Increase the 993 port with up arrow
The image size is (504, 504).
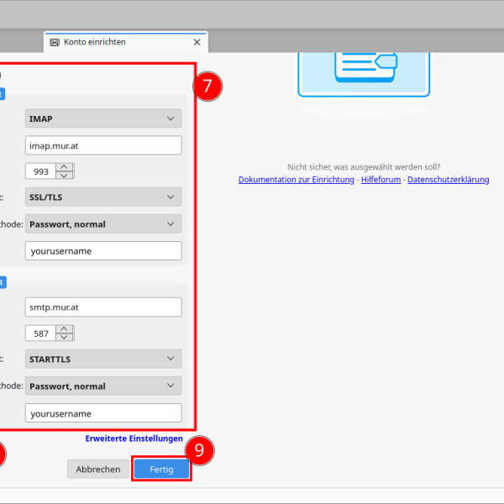65,167
